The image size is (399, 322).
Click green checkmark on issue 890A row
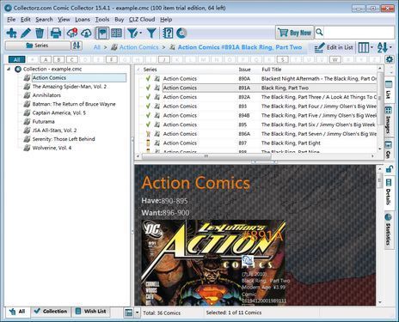(148, 78)
